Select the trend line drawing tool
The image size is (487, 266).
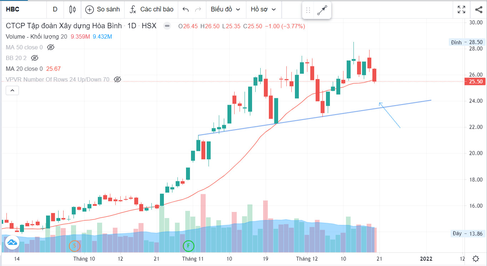pyautogui.click(x=322, y=10)
